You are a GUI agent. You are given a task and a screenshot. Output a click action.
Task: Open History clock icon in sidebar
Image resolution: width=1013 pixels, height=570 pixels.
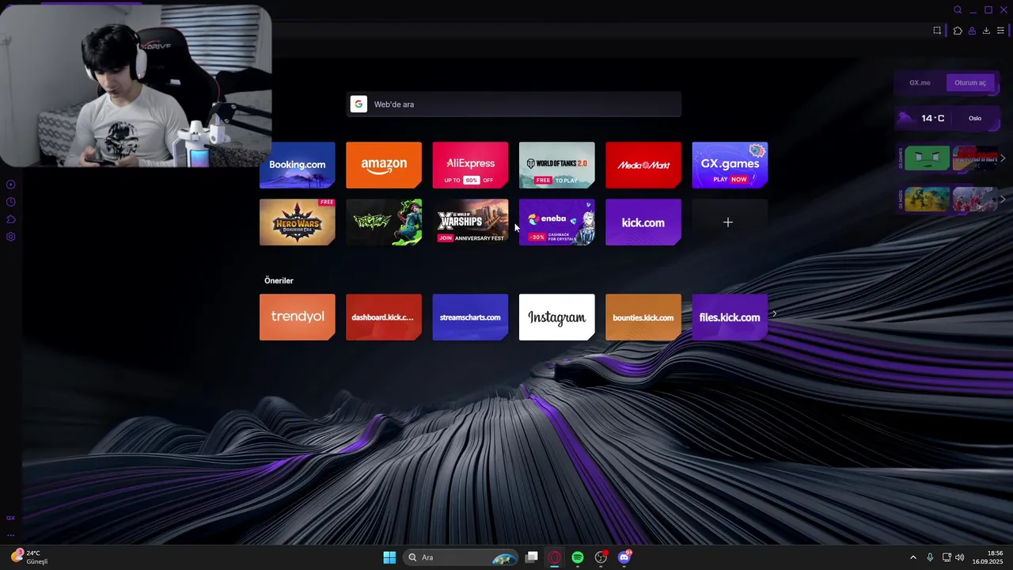point(11,202)
